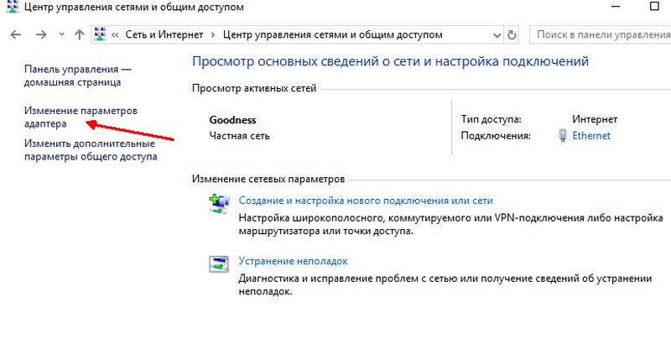Click the forward navigation arrow
The height and width of the screenshot is (344, 671).
pos(41,34)
